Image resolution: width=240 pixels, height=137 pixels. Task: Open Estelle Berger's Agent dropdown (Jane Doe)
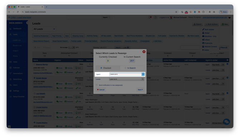coord(218,79)
